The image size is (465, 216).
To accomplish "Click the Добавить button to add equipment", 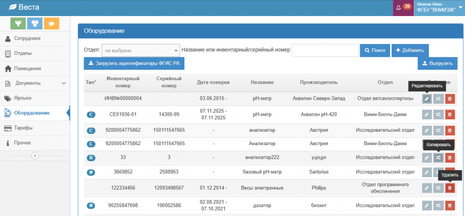I will (410, 50).
